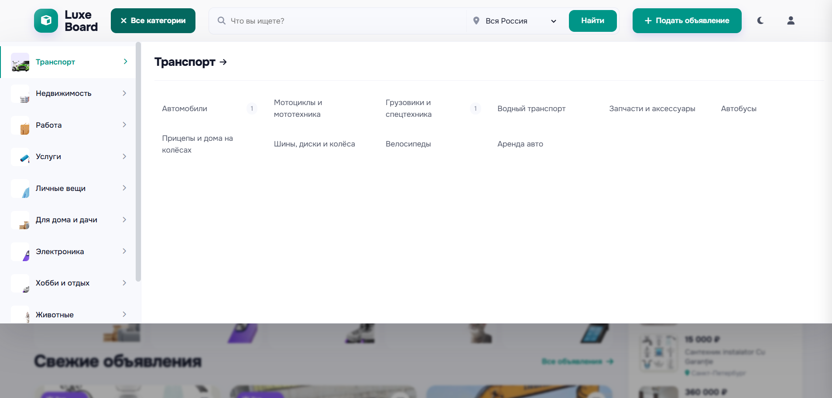
Task: Click the Услуги category thumbnail icon
Action: pyautogui.click(x=20, y=157)
